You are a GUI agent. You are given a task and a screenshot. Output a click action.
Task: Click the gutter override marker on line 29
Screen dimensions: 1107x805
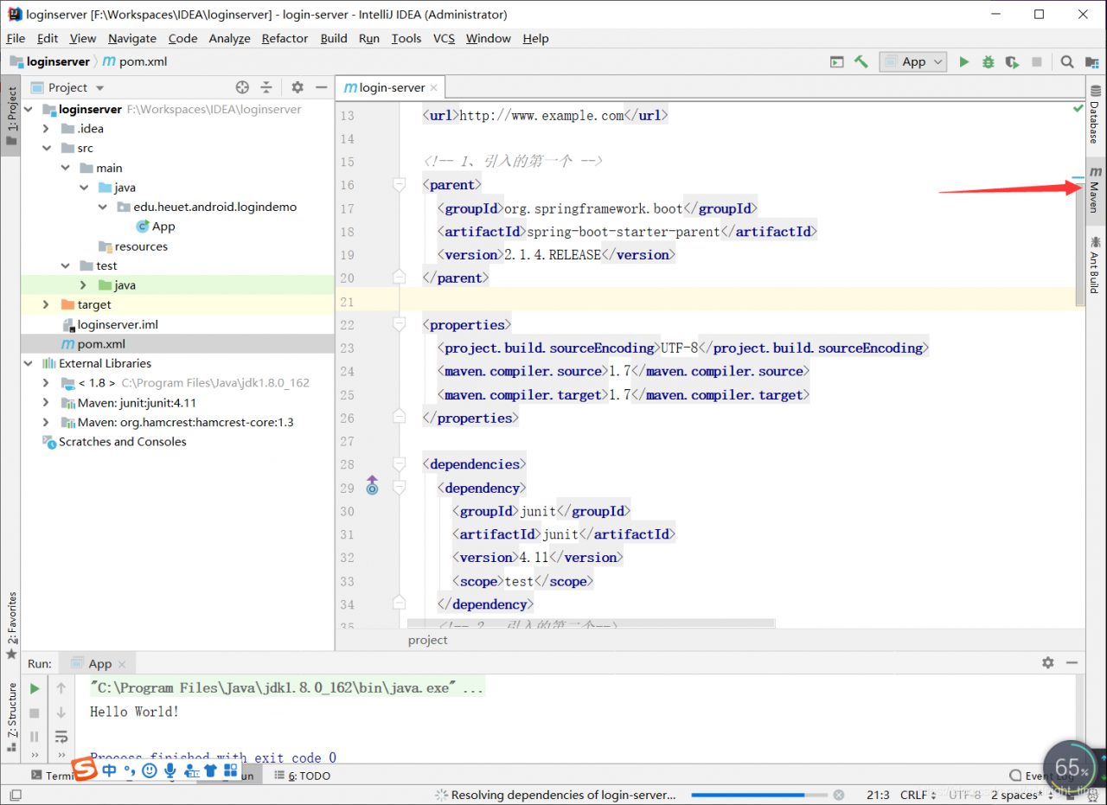coord(372,484)
